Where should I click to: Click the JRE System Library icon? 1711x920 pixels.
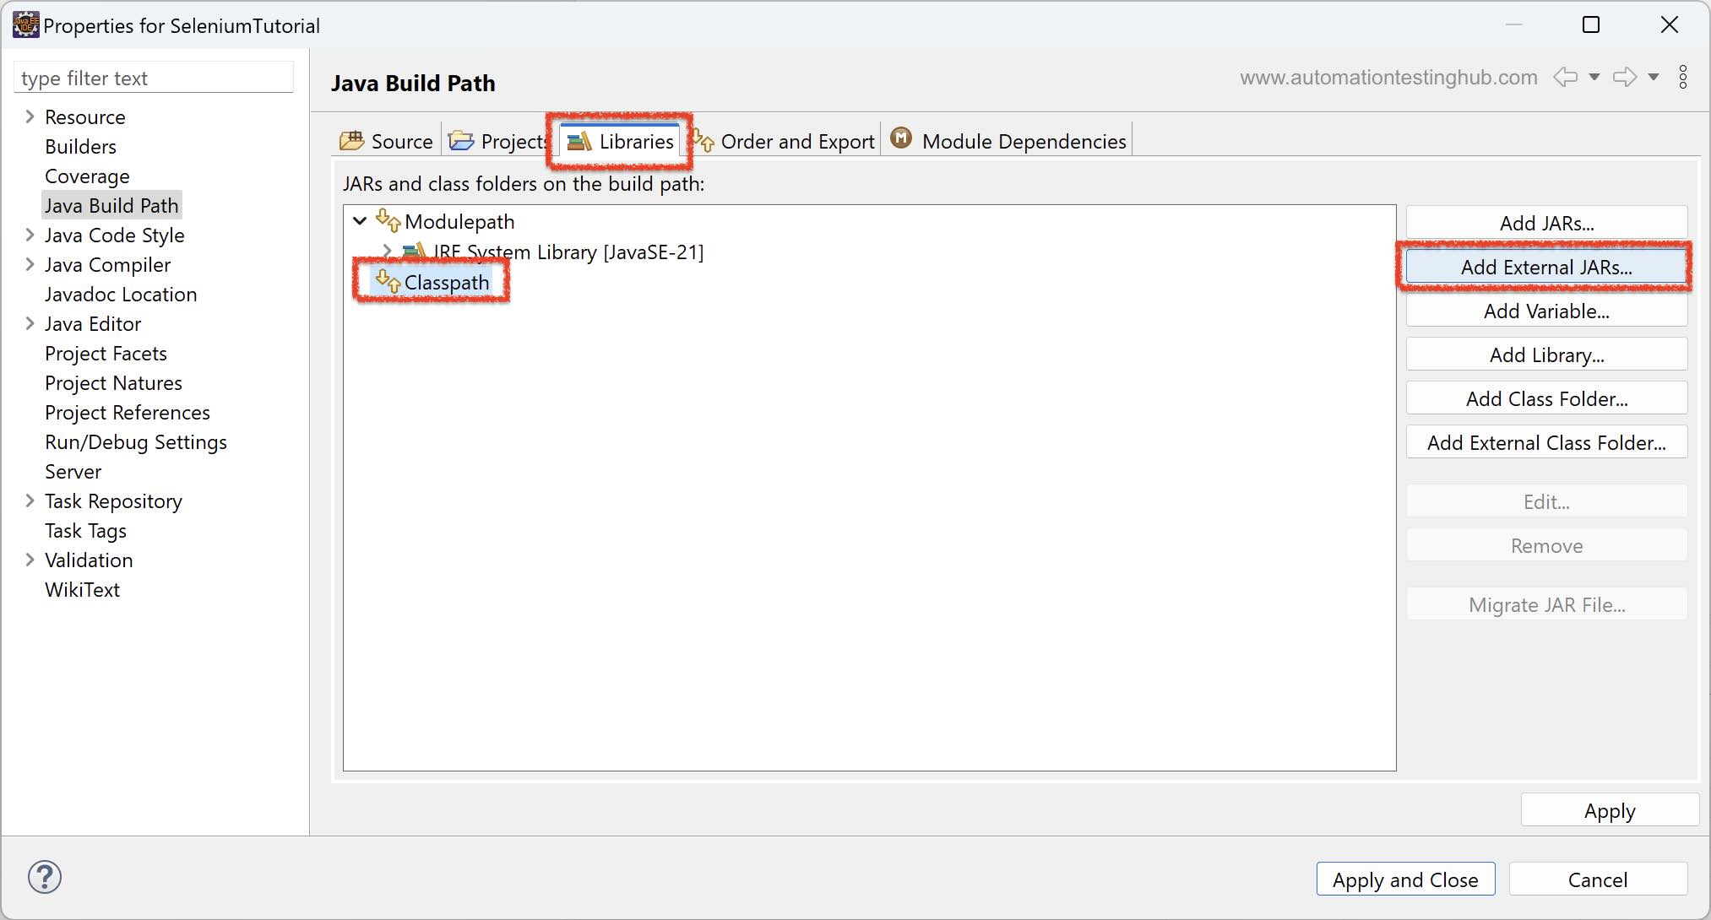pos(414,252)
